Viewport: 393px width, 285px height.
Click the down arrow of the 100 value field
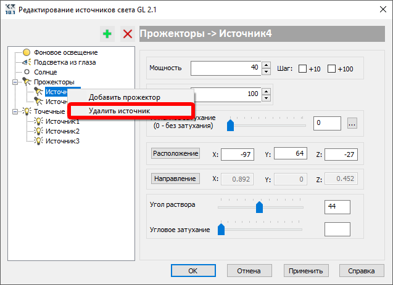266,98
